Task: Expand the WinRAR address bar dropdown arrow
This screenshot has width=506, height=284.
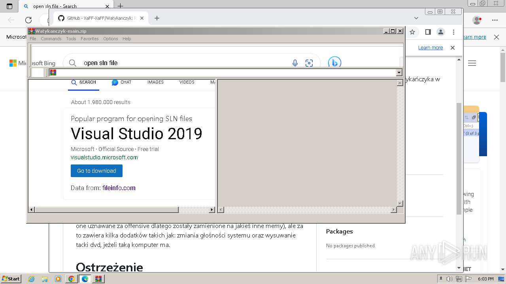Action: point(399,73)
